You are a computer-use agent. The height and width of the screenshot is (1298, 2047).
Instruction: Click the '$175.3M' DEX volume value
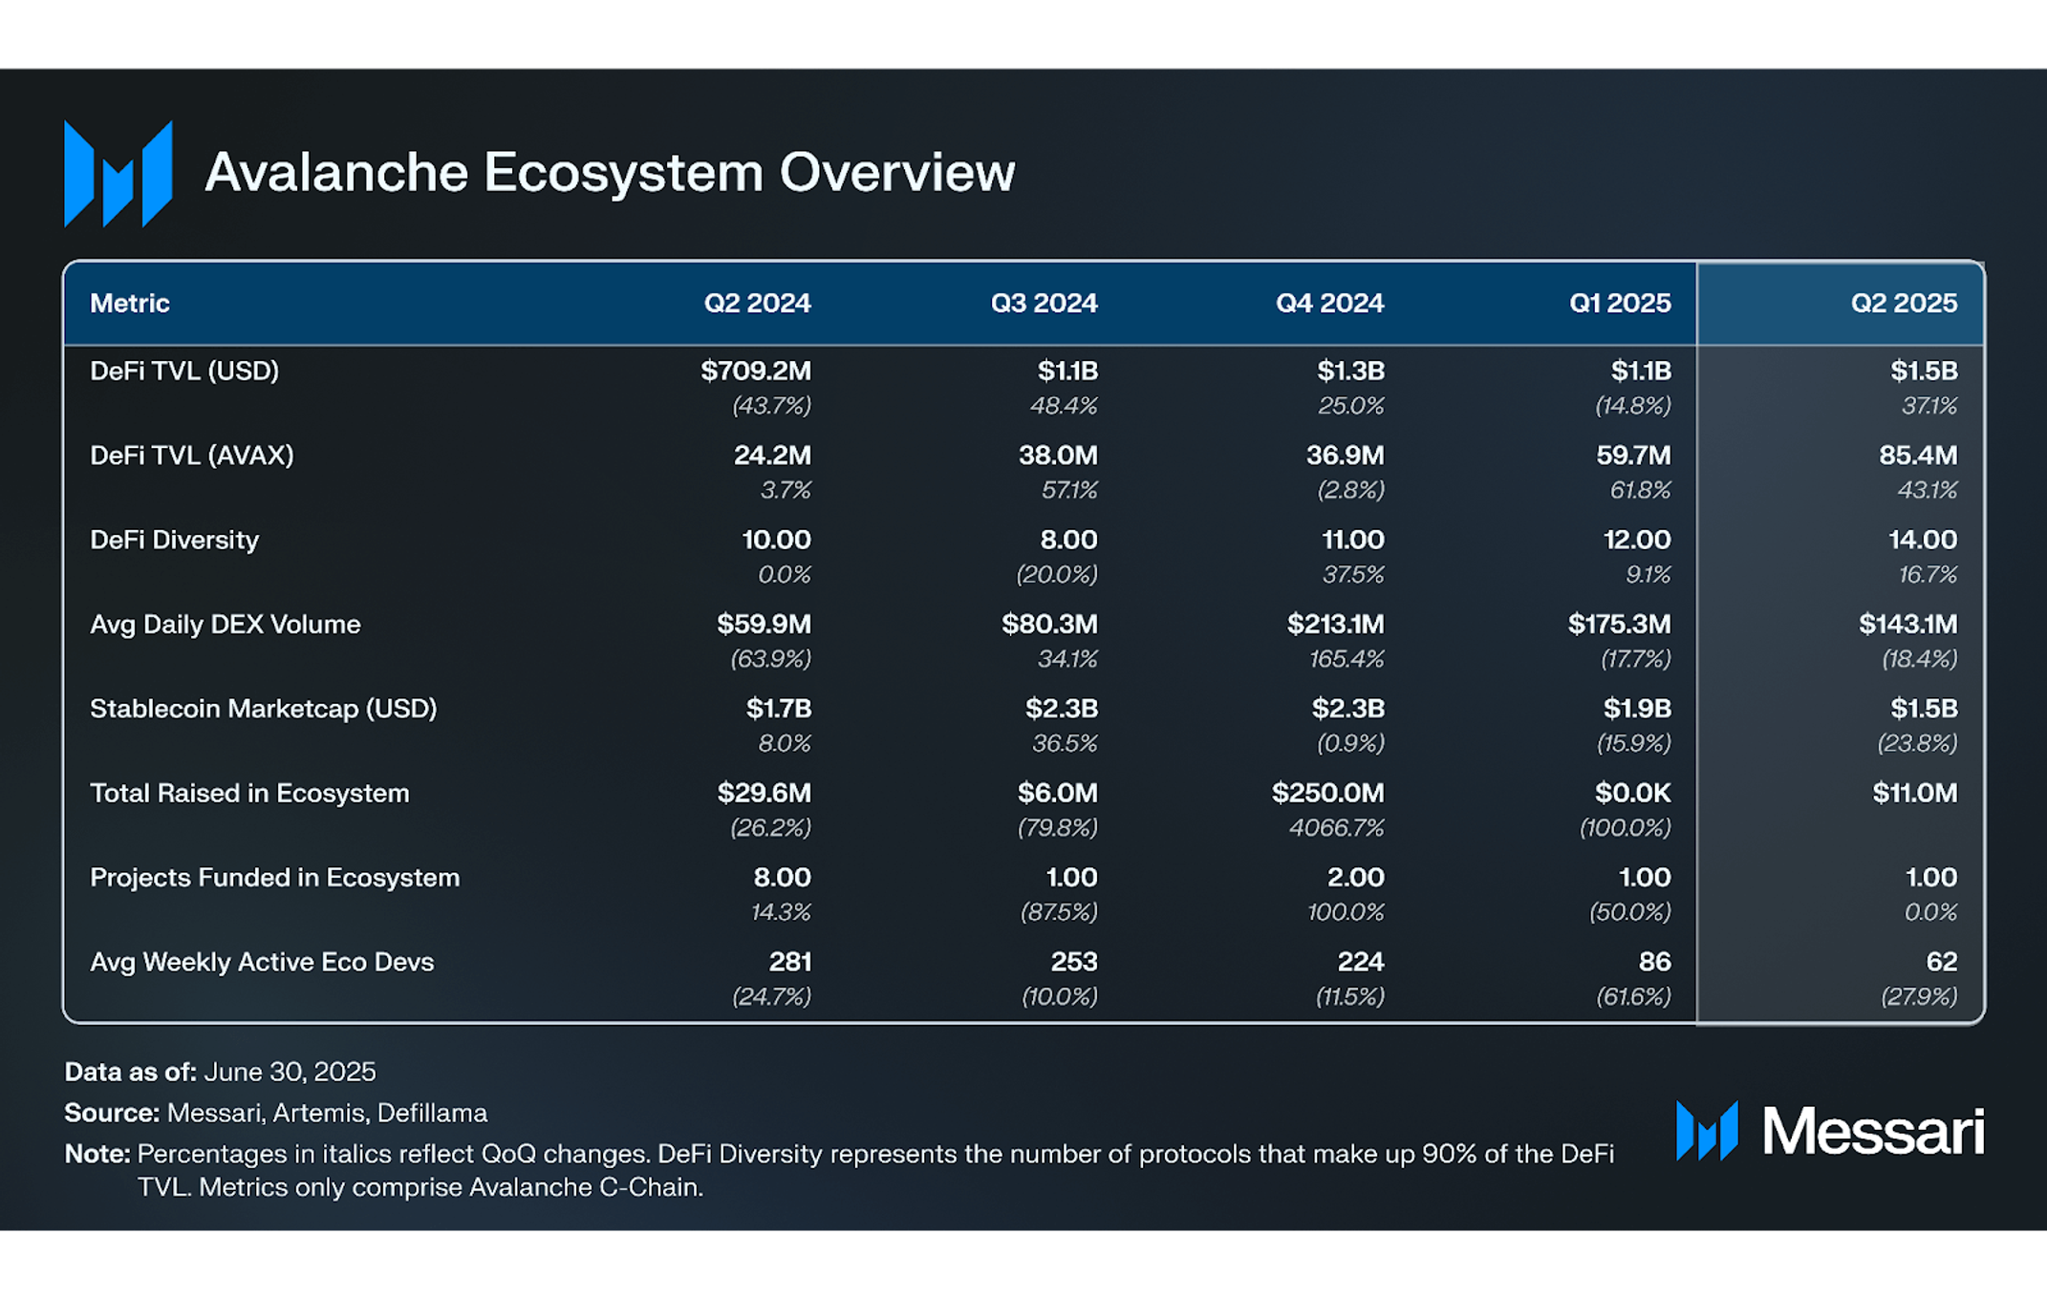1619,624
